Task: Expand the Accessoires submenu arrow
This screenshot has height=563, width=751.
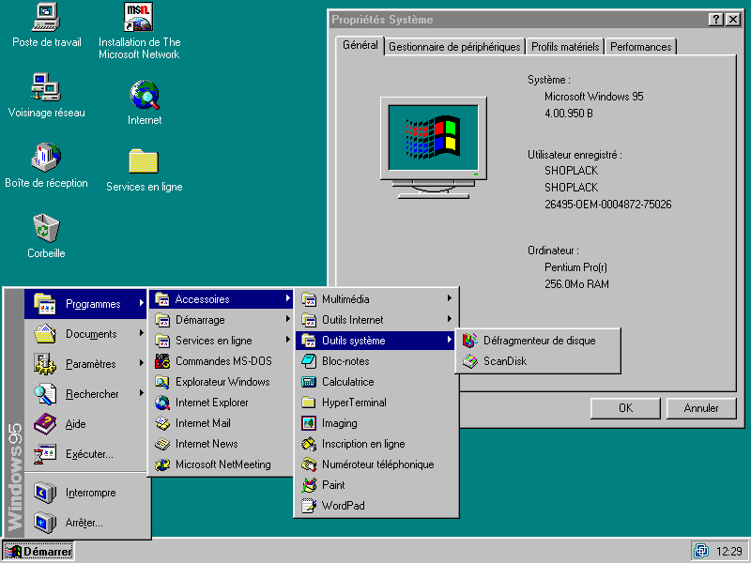Action: click(287, 298)
